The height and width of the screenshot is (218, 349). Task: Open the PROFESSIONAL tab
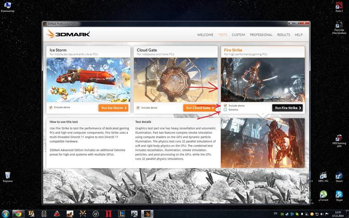tap(261, 35)
